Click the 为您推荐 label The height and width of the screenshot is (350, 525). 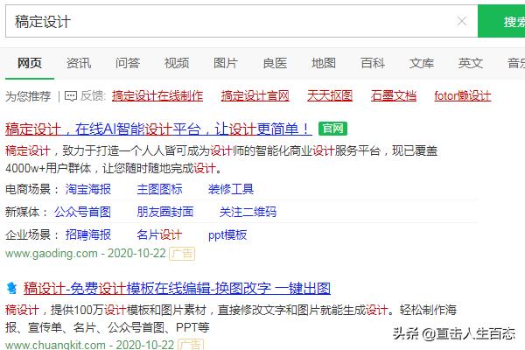(x=28, y=96)
